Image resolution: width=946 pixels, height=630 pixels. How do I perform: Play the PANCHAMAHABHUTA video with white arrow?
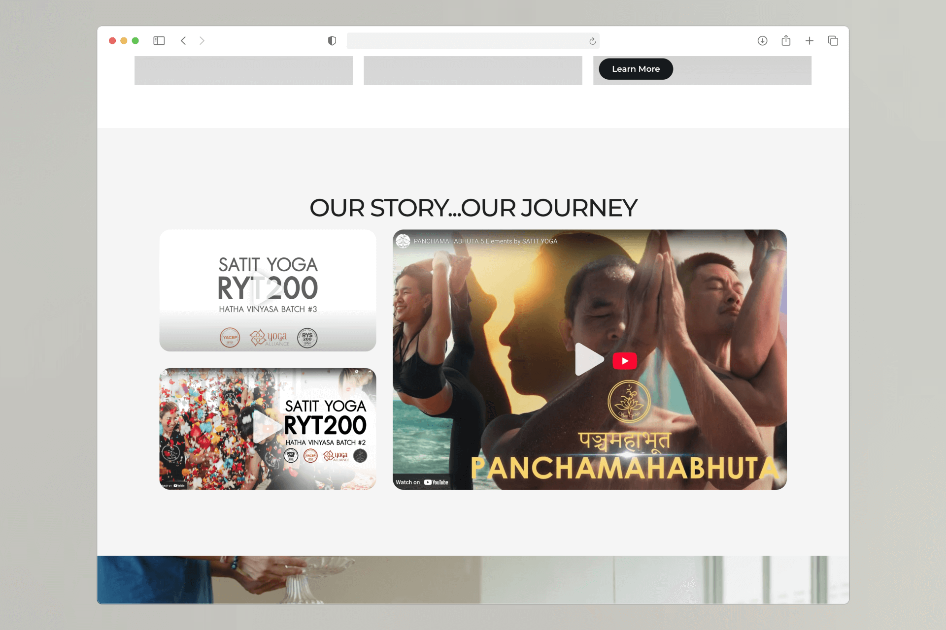click(x=589, y=359)
